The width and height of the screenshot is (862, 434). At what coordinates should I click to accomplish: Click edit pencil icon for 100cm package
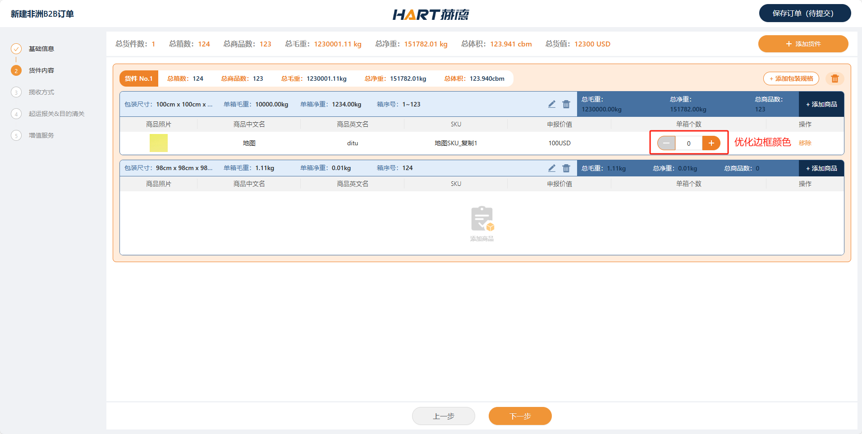tap(552, 104)
